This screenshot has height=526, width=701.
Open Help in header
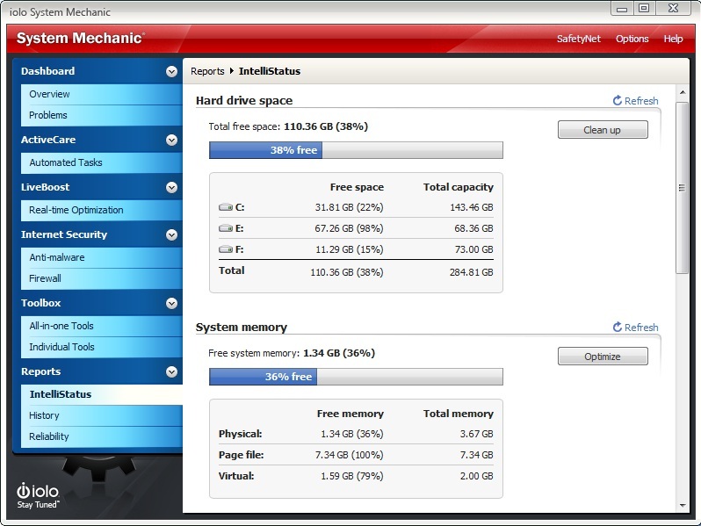coord(673,39)
